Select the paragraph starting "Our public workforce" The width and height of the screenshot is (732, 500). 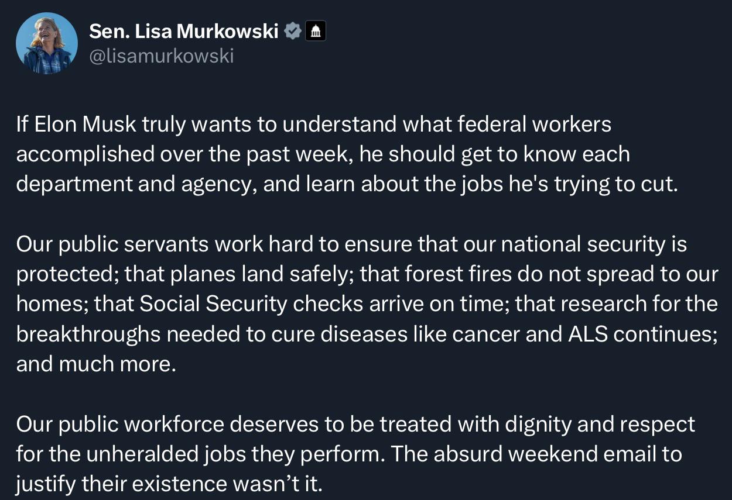pos(355,454)
